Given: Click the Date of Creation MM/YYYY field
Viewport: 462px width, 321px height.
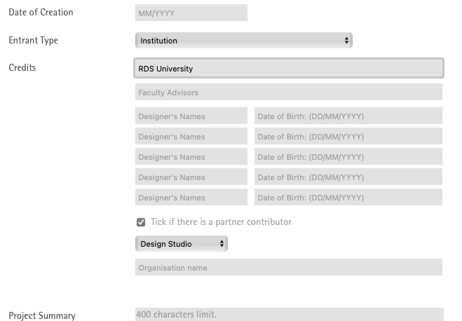Looking at the screenshot, I should [x=191, y=13].
